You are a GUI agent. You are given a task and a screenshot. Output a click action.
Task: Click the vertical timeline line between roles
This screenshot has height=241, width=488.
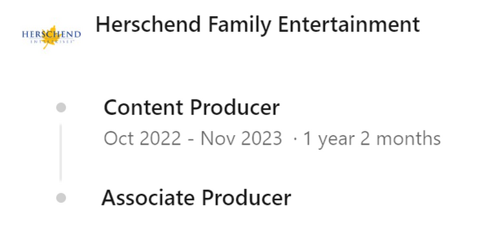point(61,152)
